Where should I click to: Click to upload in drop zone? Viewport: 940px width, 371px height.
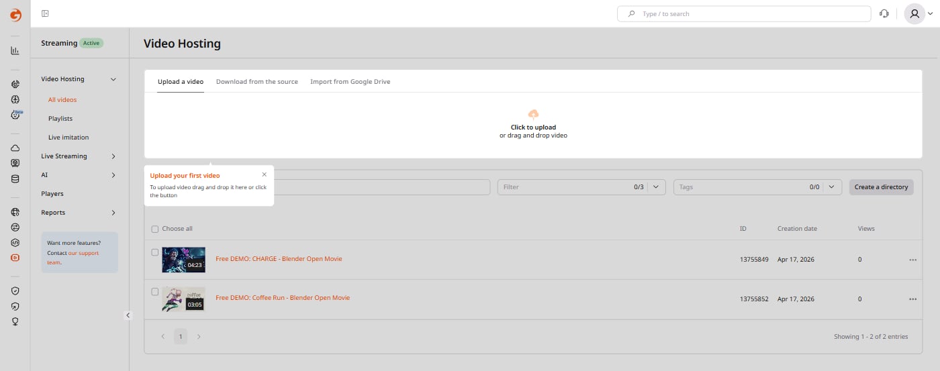click(x=533, y=127)
